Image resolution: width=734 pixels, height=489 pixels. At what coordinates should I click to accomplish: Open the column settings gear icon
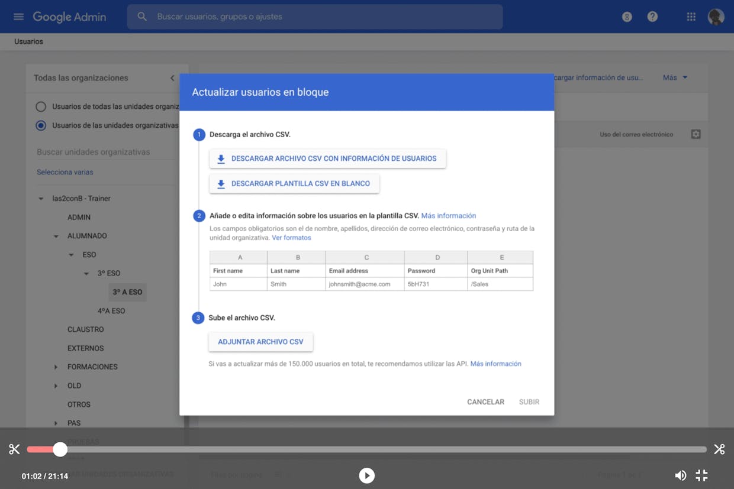pos(696,134)
